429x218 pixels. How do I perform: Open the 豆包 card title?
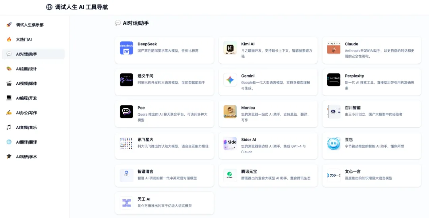click(349, 140)
